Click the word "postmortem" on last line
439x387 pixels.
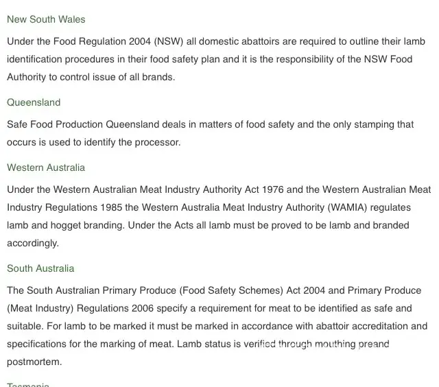[x=34, y=362]
